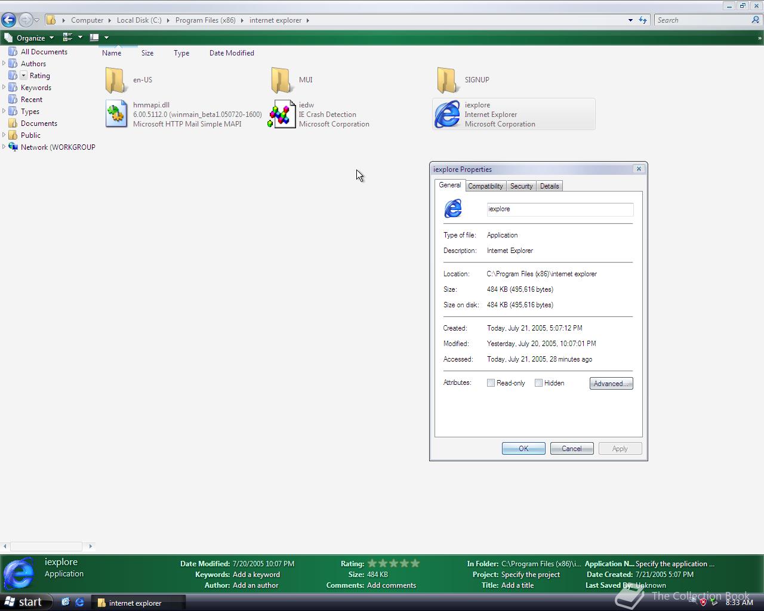Select the iexplore application icon

coord(448,114)
